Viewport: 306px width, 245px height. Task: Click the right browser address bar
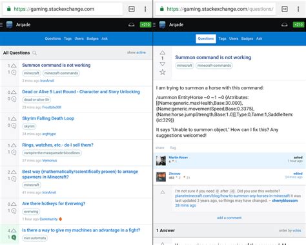216,9
